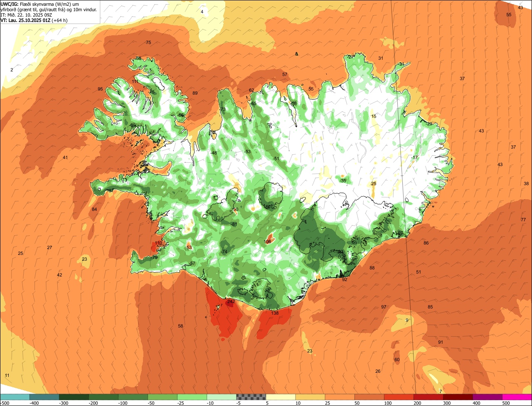Click the 84 value off the west
532x406 pixels.
click(94, 209)
